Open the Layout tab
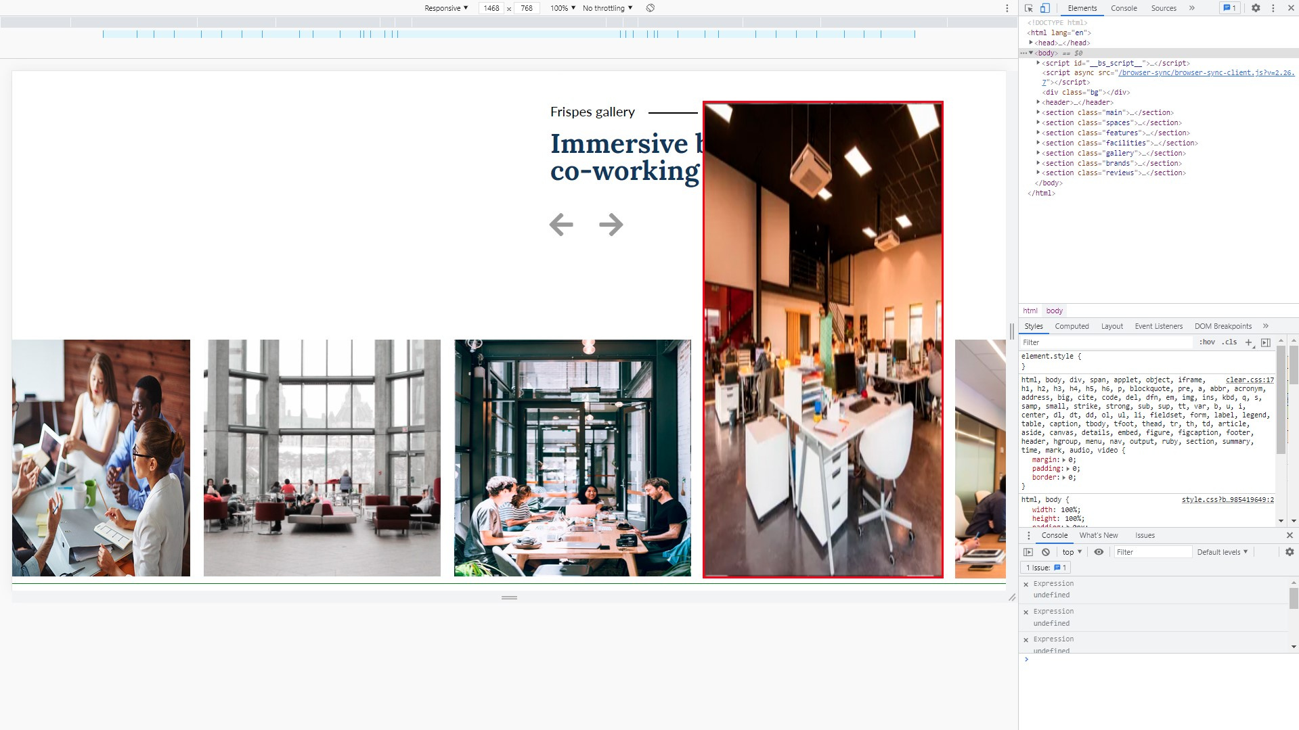The image size is (1299, 730). pos(1111,326)
